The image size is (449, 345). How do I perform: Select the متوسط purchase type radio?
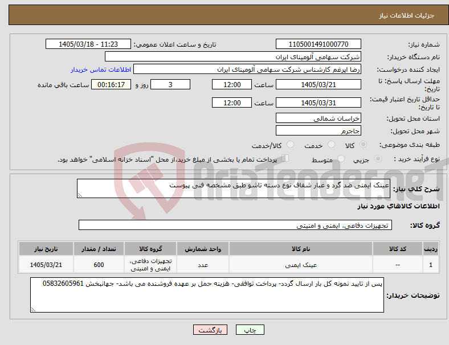pos(341,158)
